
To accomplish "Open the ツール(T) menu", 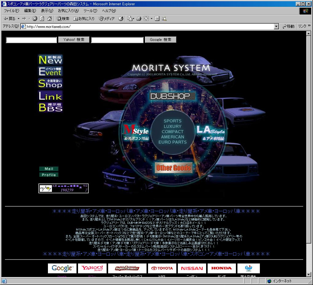I will [90, 10].
